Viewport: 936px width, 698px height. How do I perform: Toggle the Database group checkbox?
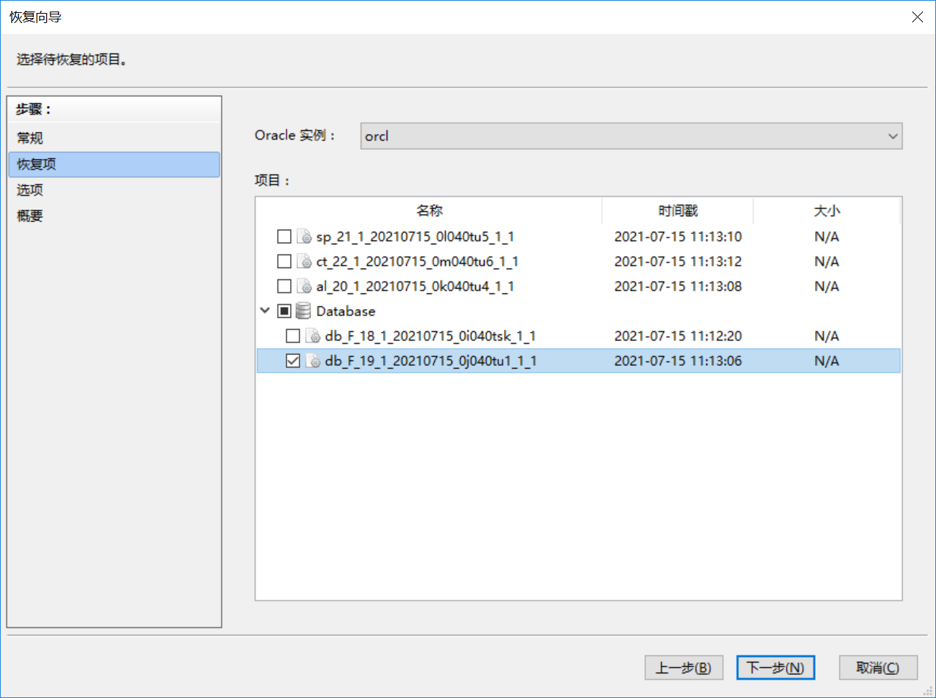tap(284, 311)
